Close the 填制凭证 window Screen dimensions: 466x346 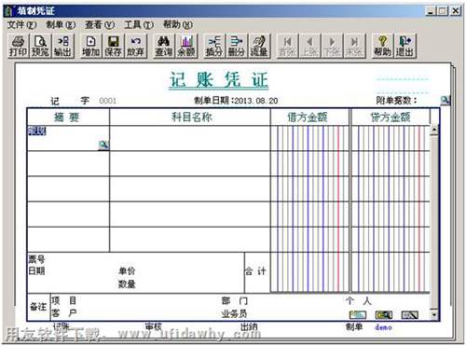[x=456, y=11]
